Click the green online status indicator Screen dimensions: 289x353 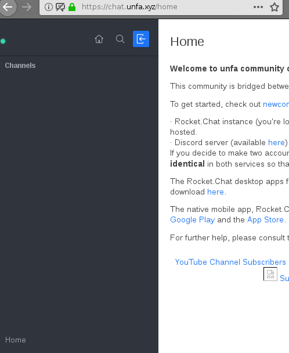pyautogui.click(x=3, y=41)
